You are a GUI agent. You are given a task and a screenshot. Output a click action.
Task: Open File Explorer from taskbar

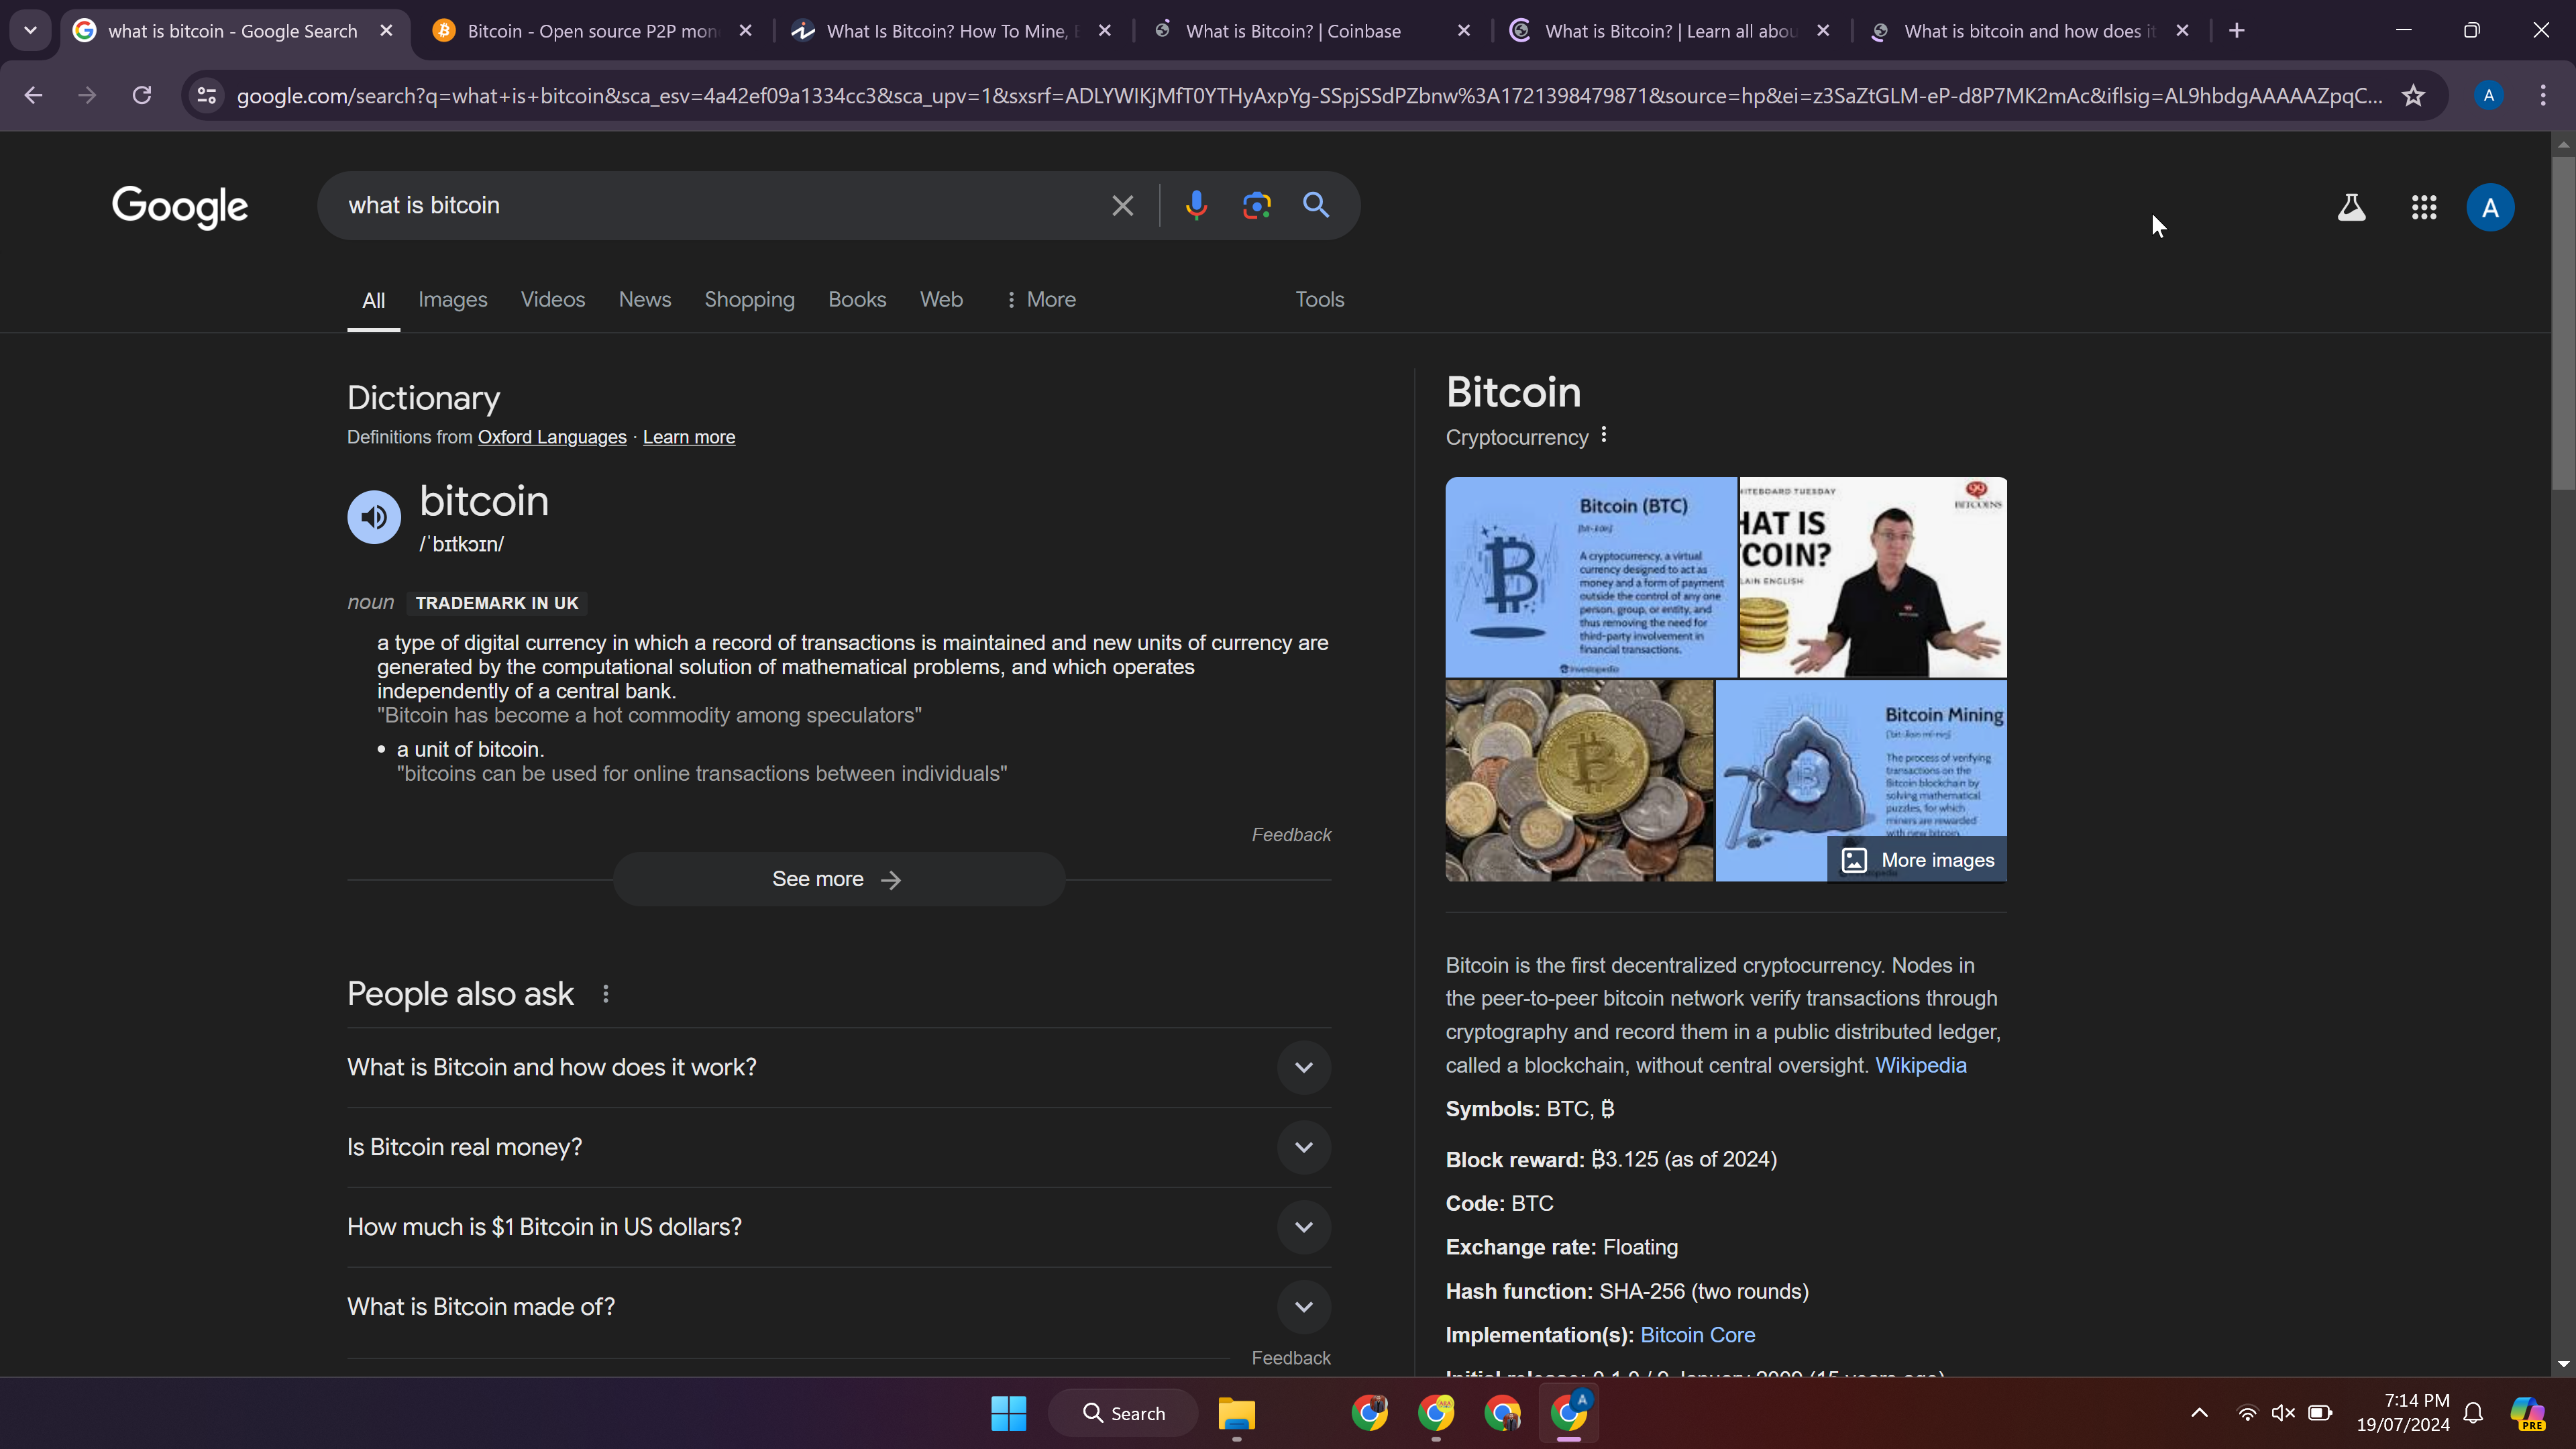[x=1236, y=1413]
